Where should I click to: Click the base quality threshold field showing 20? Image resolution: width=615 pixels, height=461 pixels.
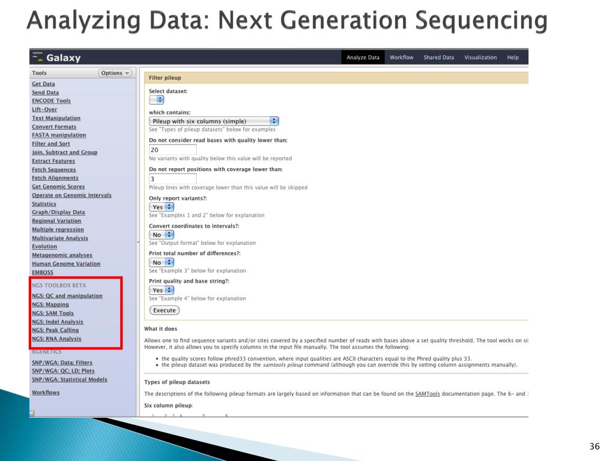click(172, 149)
